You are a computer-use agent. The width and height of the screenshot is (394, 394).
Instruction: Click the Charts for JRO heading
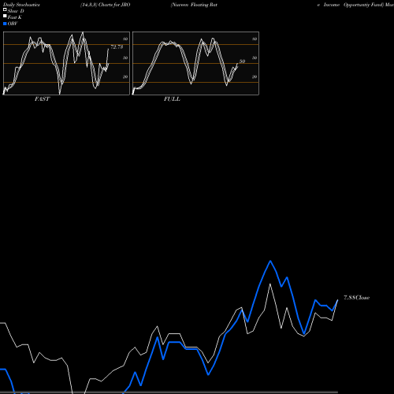114,5
